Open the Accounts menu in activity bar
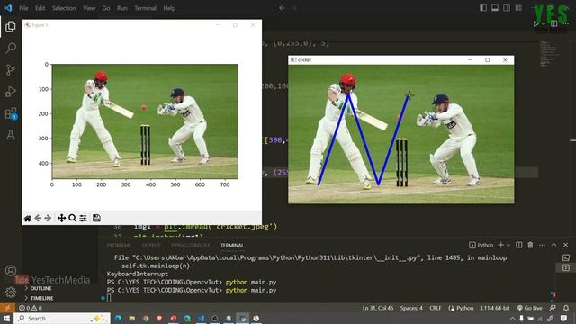 pos(11,271)
